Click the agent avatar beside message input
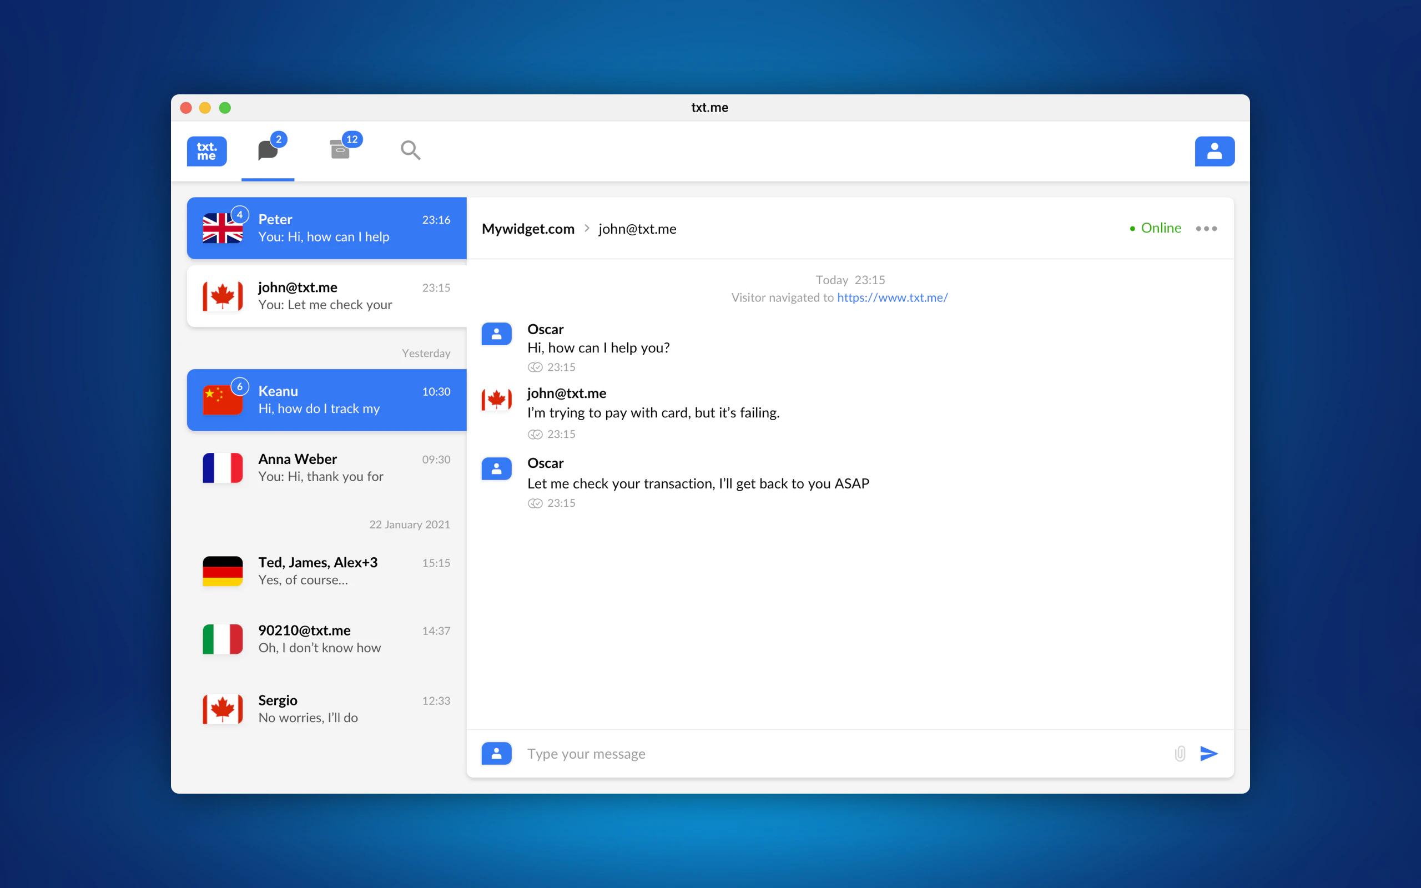 pyautogui.click(x=496, y=754)
